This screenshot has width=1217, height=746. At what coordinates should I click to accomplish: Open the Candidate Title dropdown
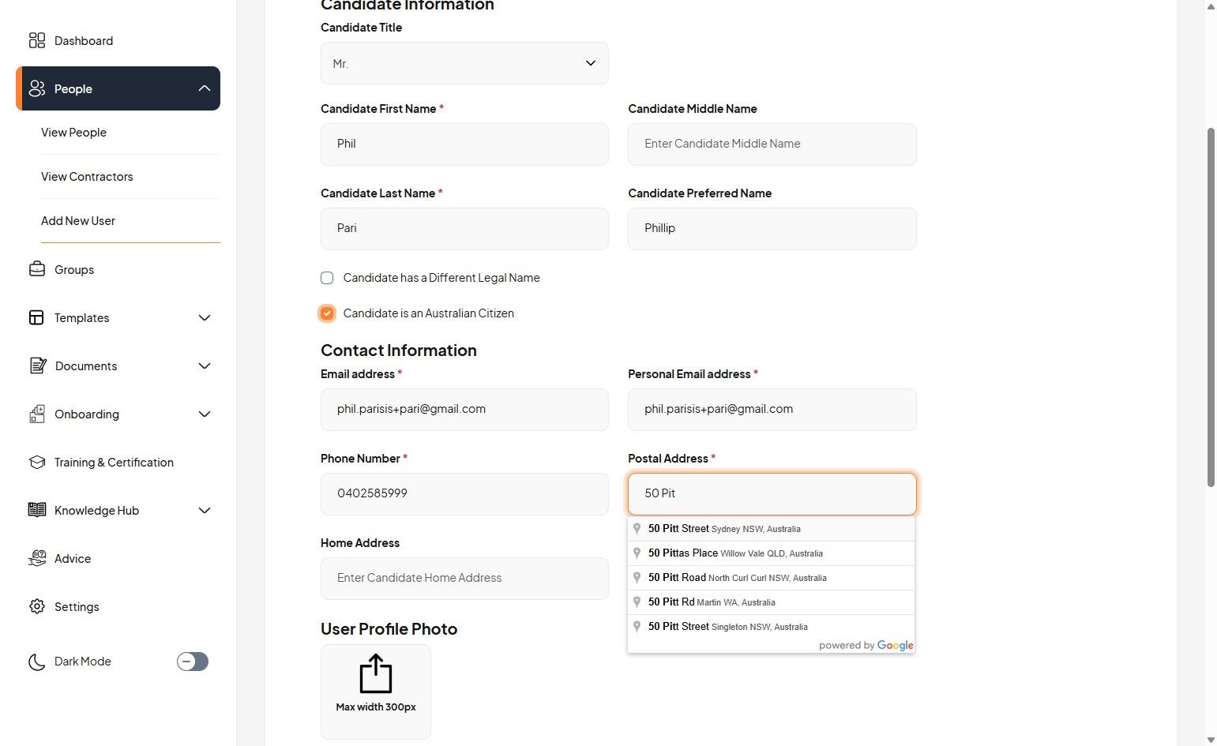pos(464,63)
